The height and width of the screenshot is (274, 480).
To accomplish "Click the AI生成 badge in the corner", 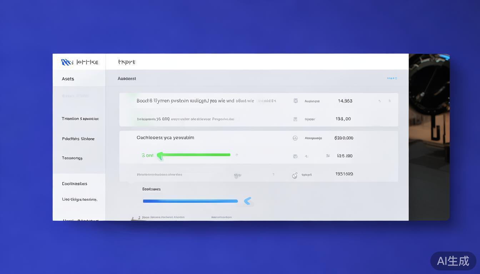I will coord(453,261).
